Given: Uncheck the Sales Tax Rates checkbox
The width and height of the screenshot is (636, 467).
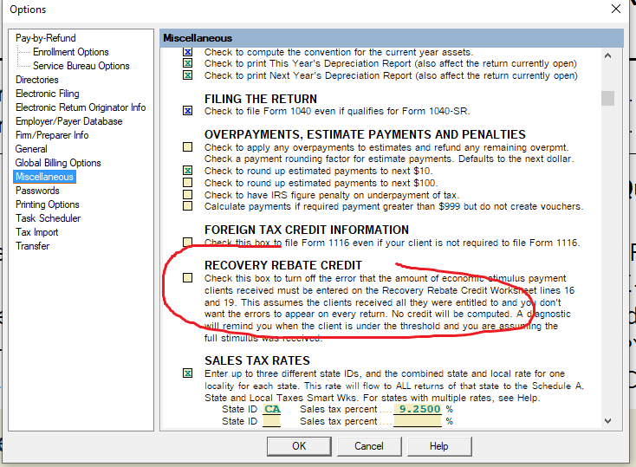Looking at the screenshot, I should coord(187,373).
